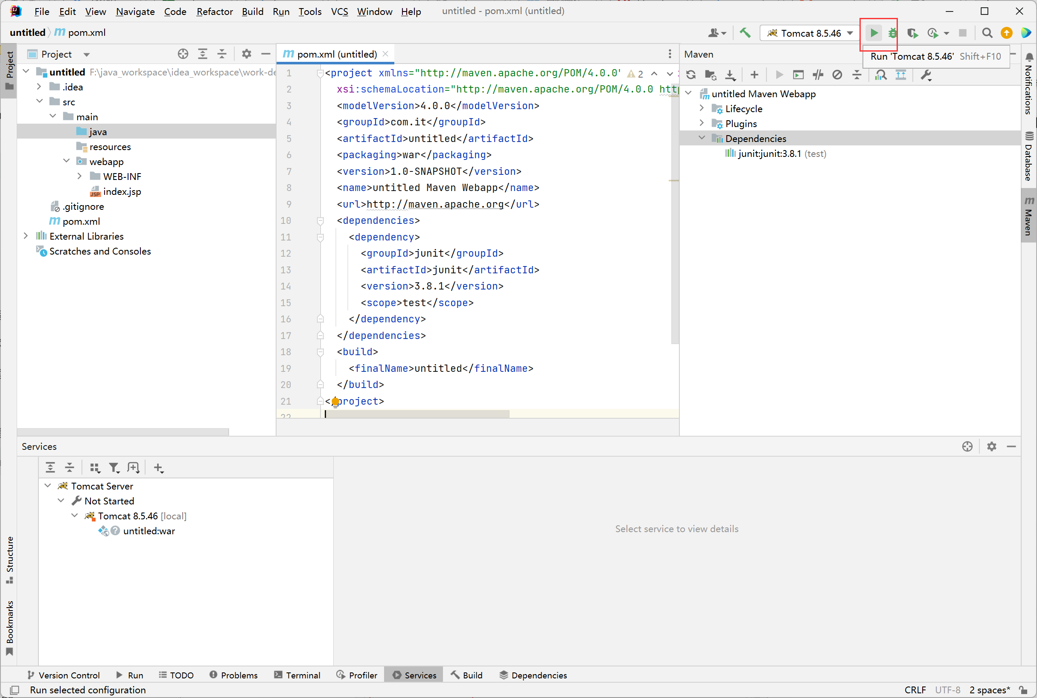Open Tomcat 8.5.46 run configuration dropdown
The image size is (1037, 698).
click(810, 33)
